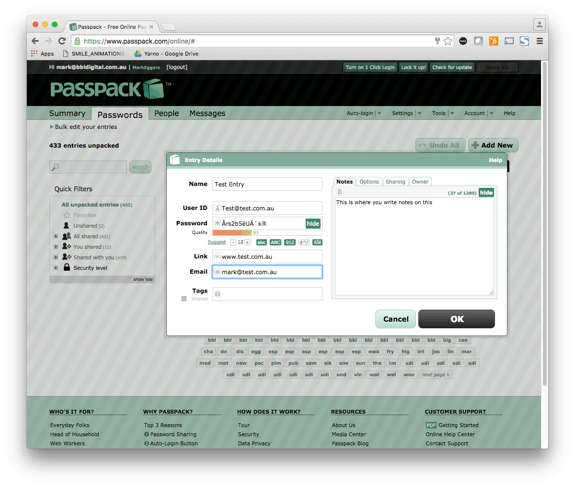Viewport: 575px width, 487px height.
Task: Toggle lowercase abc characters for password
Action: click(262, 242)
